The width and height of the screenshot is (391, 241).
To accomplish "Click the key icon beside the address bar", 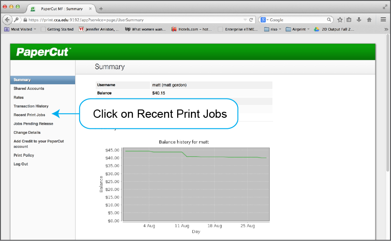I will [16, 20].
